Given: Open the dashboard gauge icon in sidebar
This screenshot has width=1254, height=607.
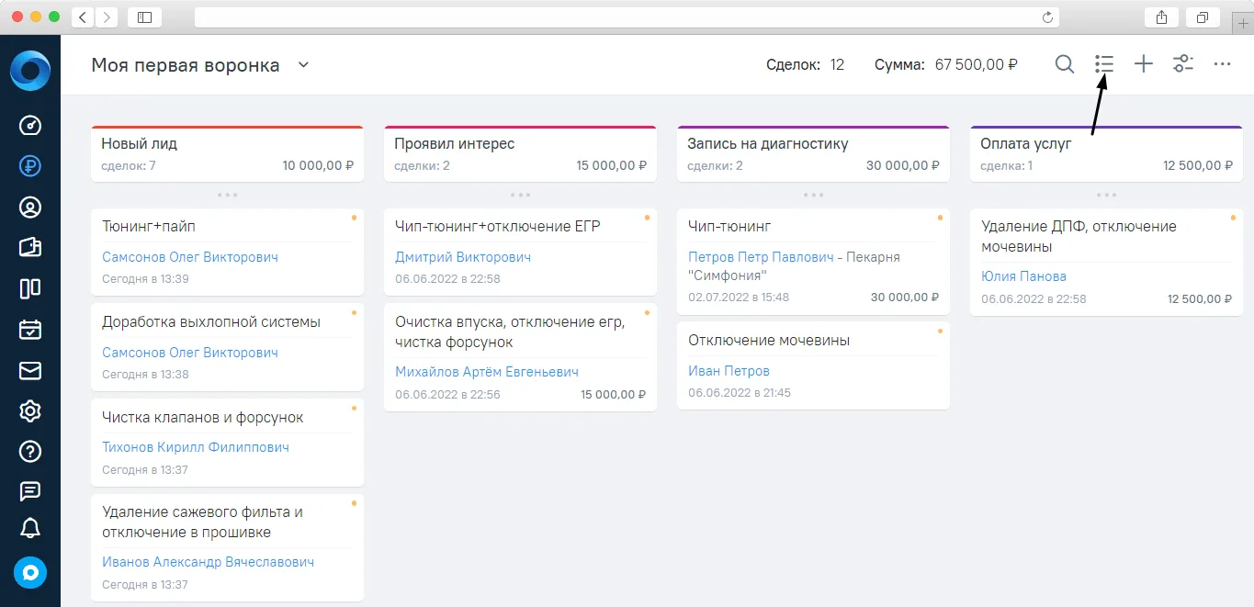Looking at the screenshot, I should tap(30, 126).
